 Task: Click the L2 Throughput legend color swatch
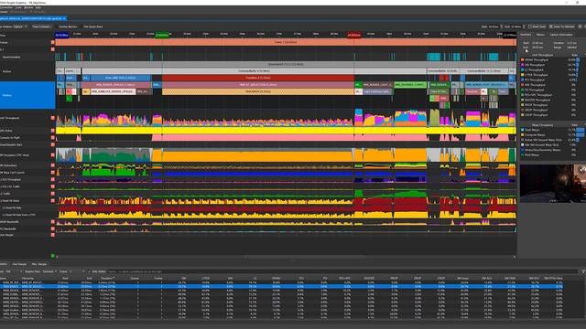[523, 69]
